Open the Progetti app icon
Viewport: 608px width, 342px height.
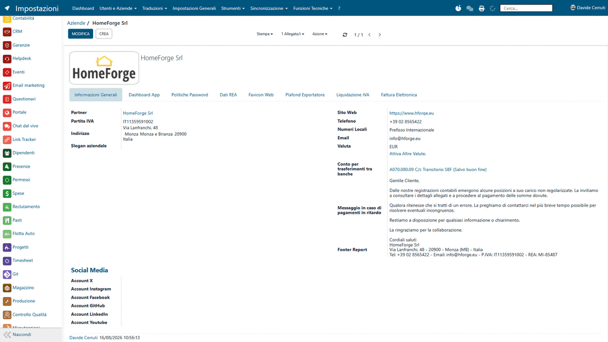coord(7,247)
